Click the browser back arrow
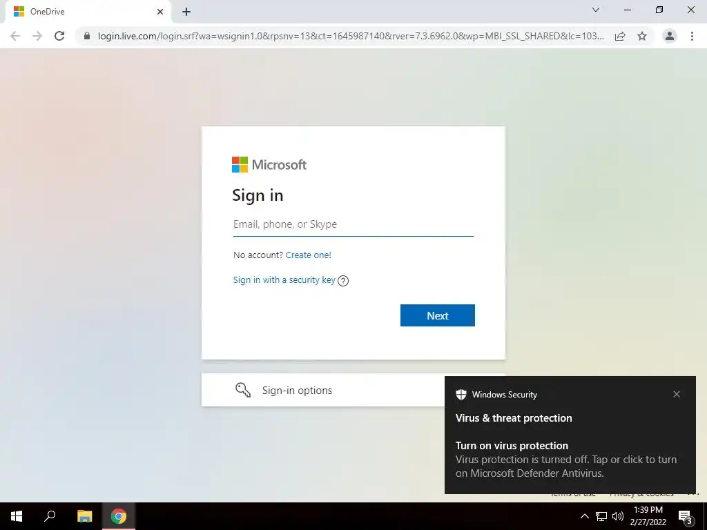Image resolution: width=707 pixels, height=530 pixels. point(15,36)
